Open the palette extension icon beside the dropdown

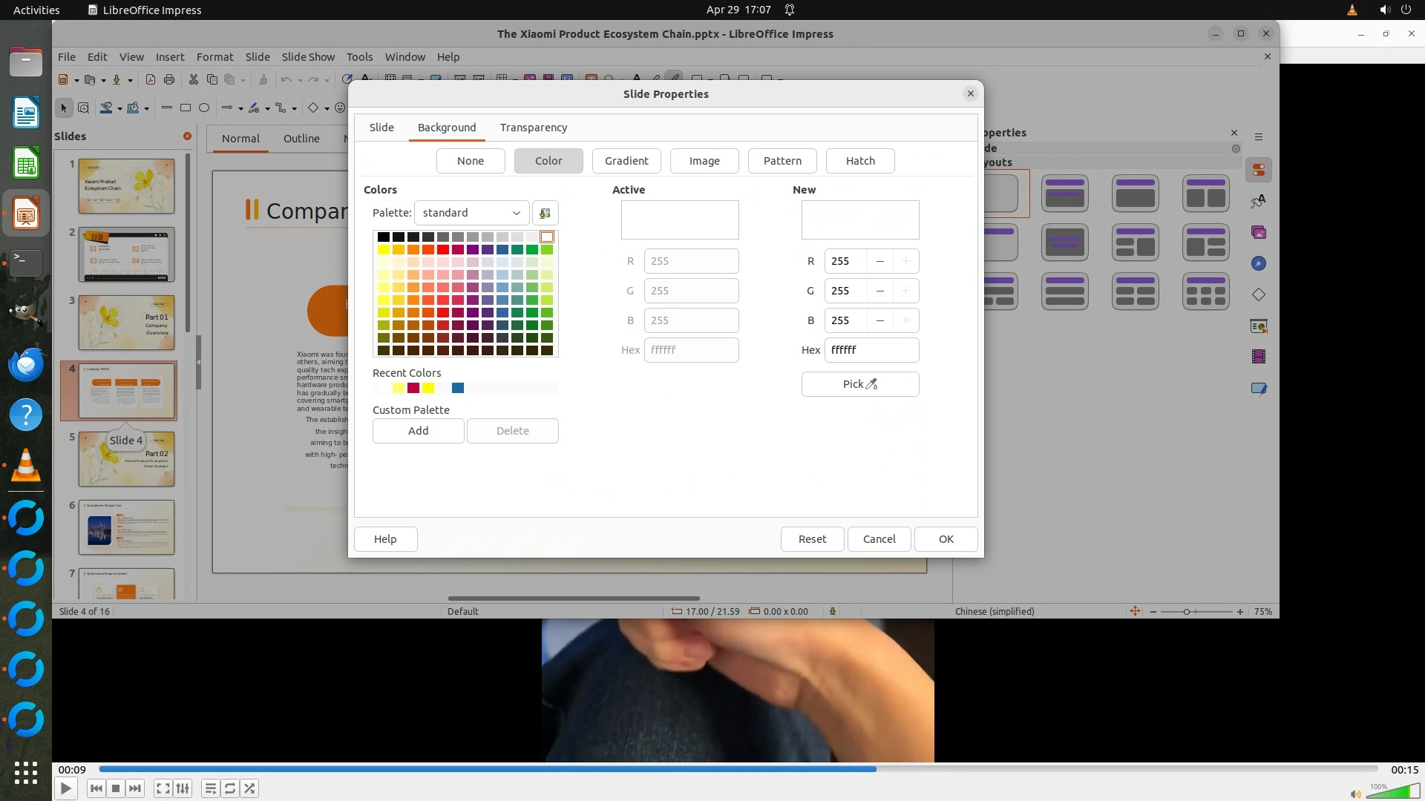coord(545,213)
